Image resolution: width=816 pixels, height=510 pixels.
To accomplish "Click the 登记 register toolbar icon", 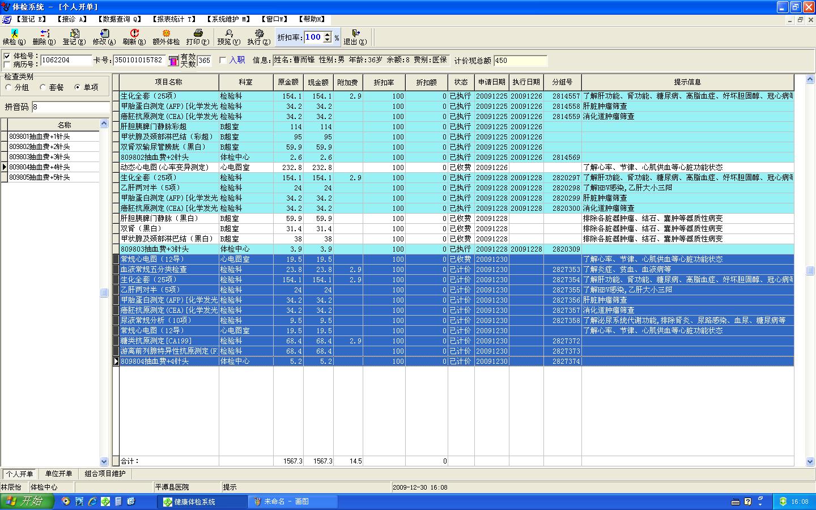I will (74, 33).
